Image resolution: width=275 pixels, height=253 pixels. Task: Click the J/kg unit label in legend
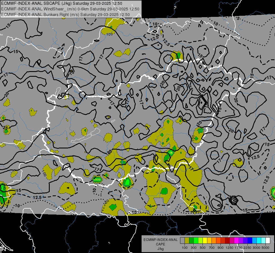pos(160,249)
